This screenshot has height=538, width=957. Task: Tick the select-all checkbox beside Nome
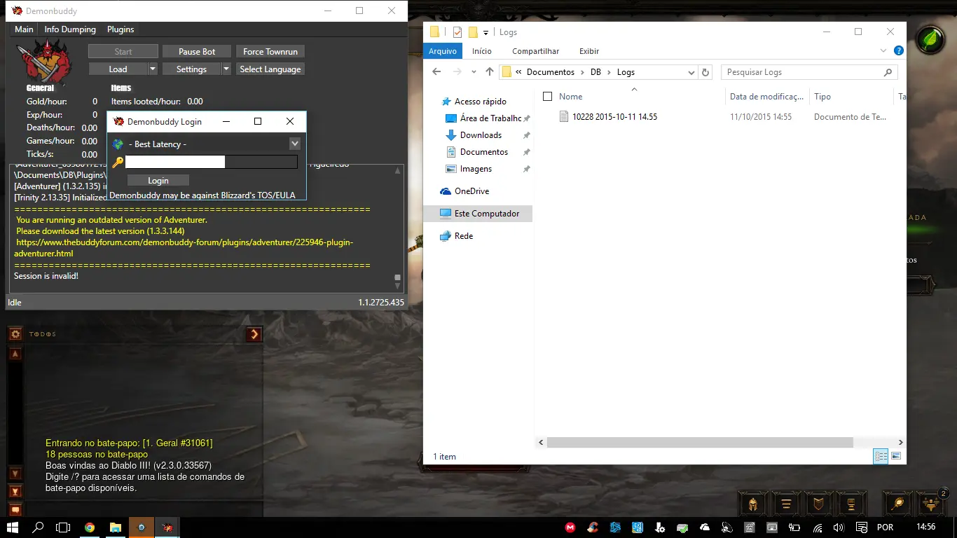548,97
